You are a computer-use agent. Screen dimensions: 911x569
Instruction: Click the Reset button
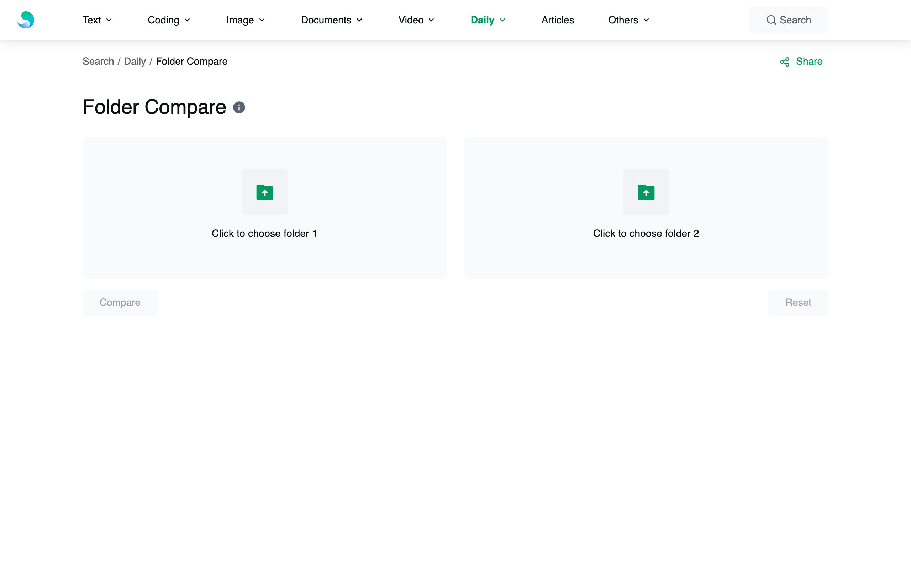point(798,303)
